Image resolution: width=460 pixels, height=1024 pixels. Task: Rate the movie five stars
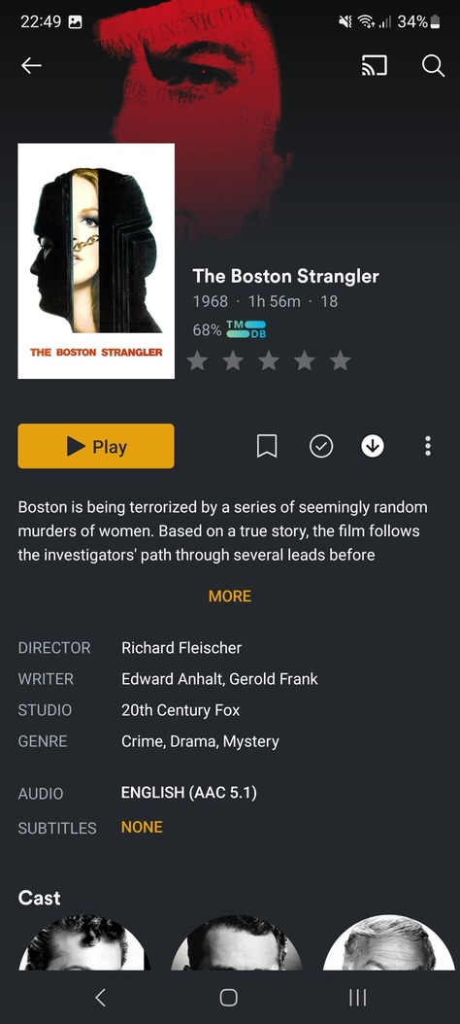[x=340, y=360]
